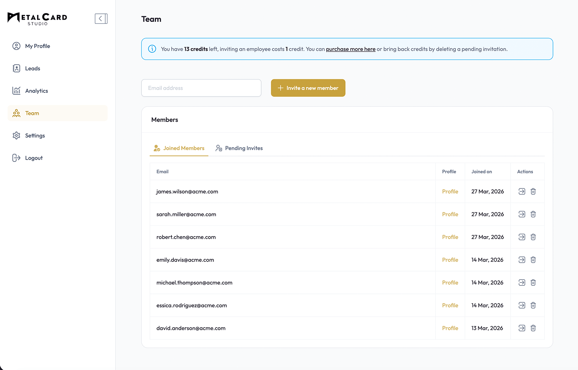The height and width of the screenshot is (370, 578).
Task: Go to Leads in the sidebar
Action: point(32,68)
